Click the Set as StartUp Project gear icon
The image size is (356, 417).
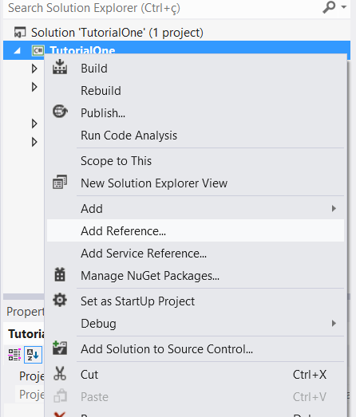tap(60, 300)
